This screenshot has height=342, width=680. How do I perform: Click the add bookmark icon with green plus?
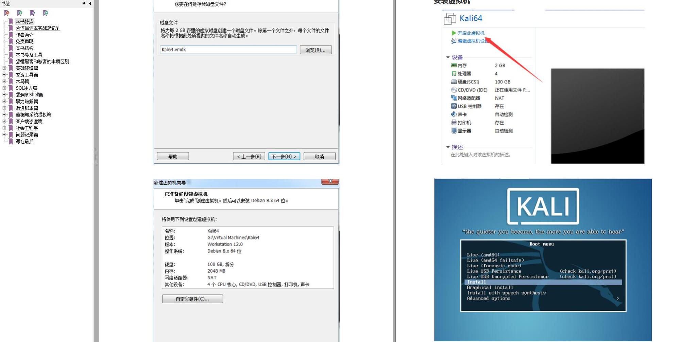20,13
